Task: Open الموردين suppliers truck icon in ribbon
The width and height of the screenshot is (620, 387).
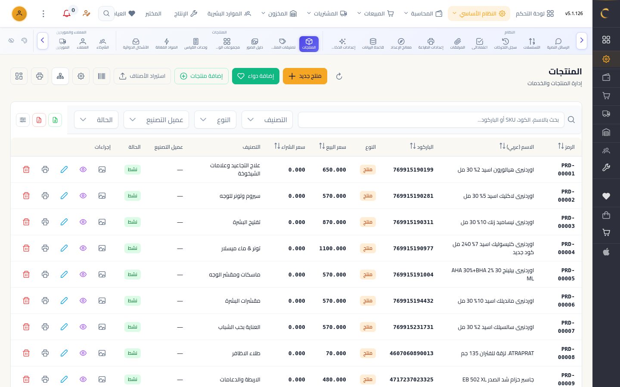Action: (62, 44)
